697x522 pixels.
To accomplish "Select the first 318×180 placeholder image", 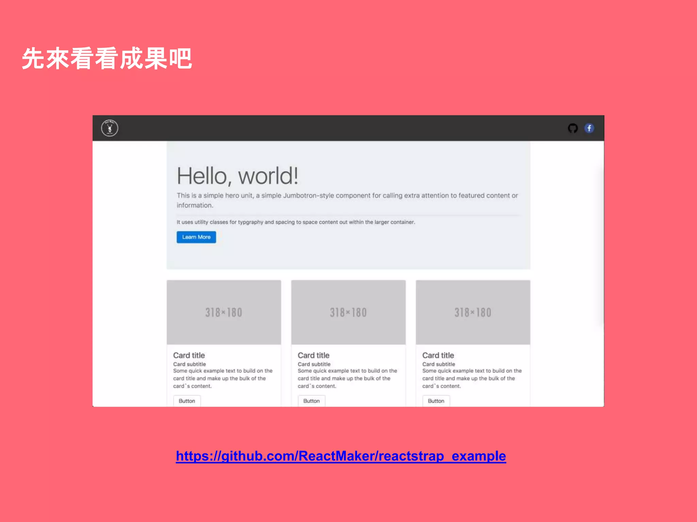I will point(224,312).
